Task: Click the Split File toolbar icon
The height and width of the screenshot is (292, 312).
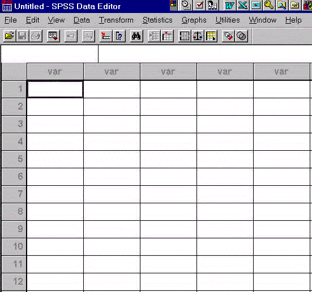Action: [185, 36]
